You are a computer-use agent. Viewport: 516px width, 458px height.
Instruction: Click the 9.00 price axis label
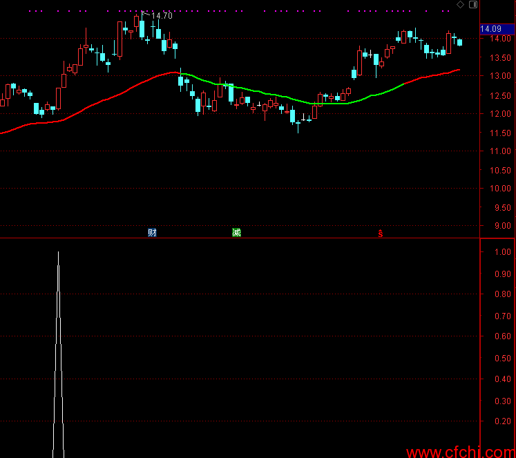click(502, 226)
